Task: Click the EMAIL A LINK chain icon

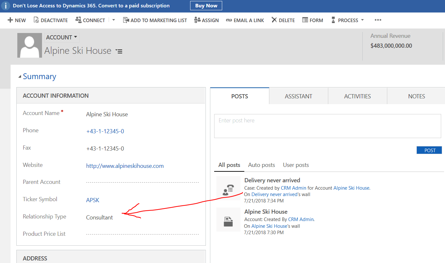Action: tap(229, 20)
